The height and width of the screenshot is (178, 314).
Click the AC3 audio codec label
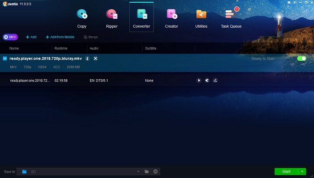click(x=57, y=67)
